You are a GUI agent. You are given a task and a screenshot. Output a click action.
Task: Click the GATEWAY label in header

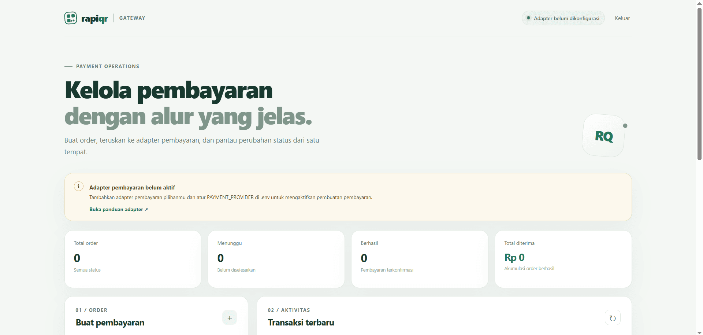coord(132,18)
